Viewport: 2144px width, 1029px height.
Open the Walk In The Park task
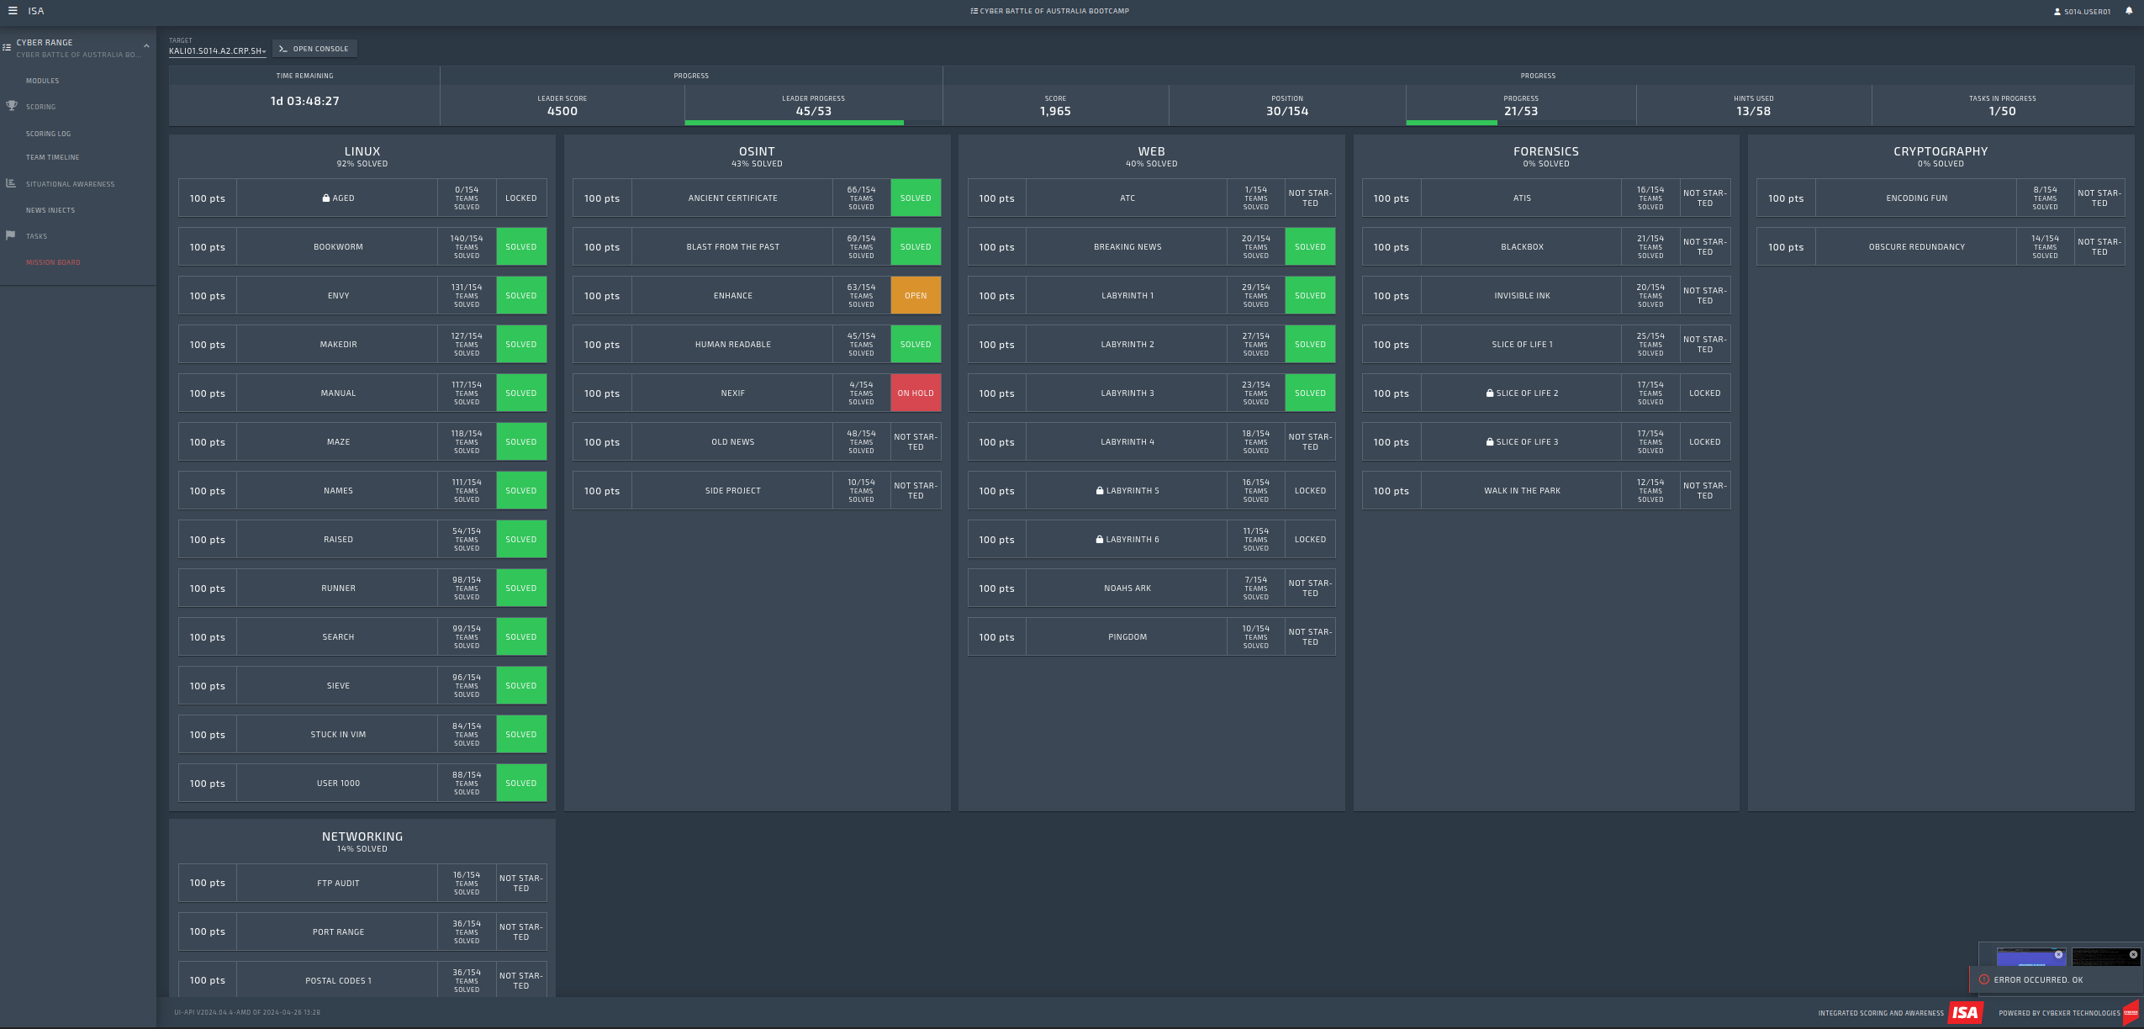coord(1546,491)
